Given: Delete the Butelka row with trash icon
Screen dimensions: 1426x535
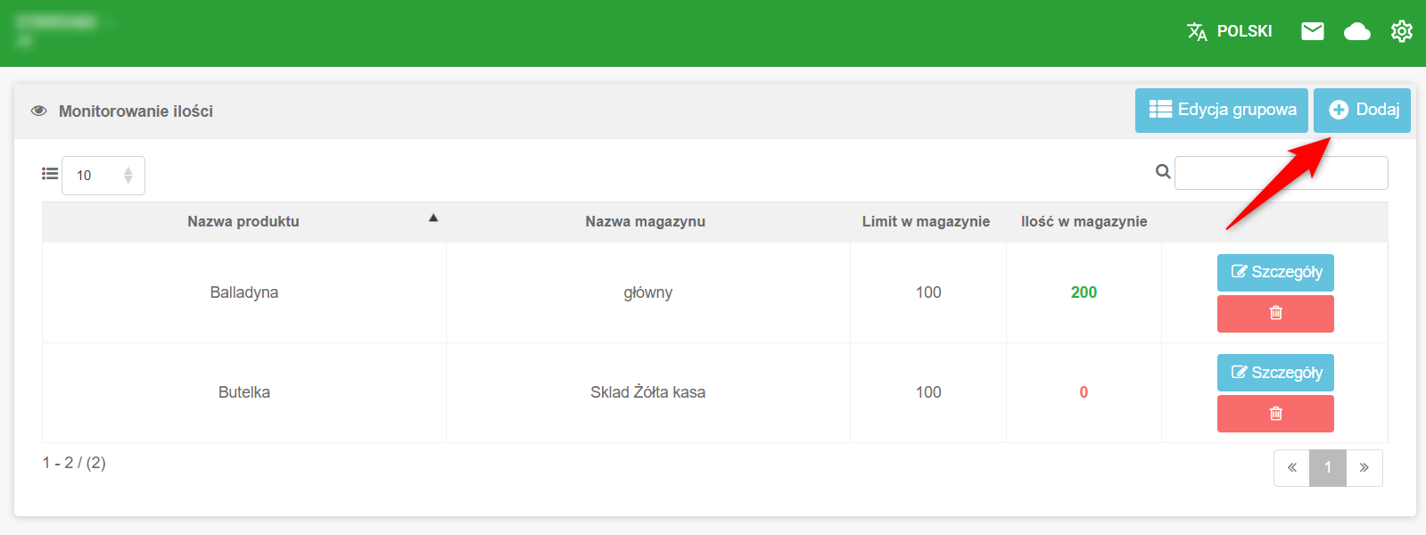Looking at the screenshot, I should [1275, 414].
